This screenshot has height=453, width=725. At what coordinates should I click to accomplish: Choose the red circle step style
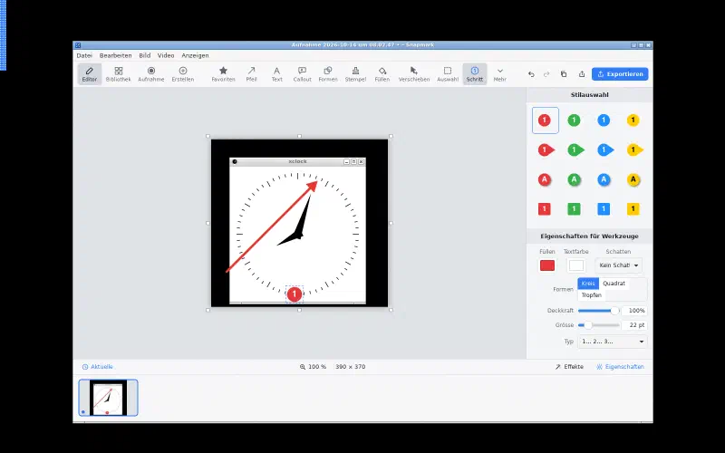545,120
